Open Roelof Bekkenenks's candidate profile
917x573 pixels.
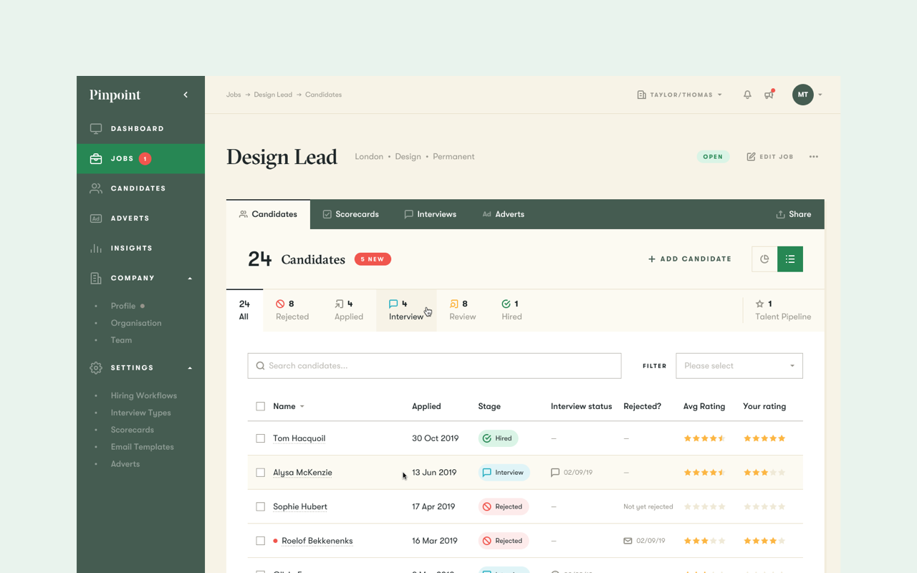(317, 541)
